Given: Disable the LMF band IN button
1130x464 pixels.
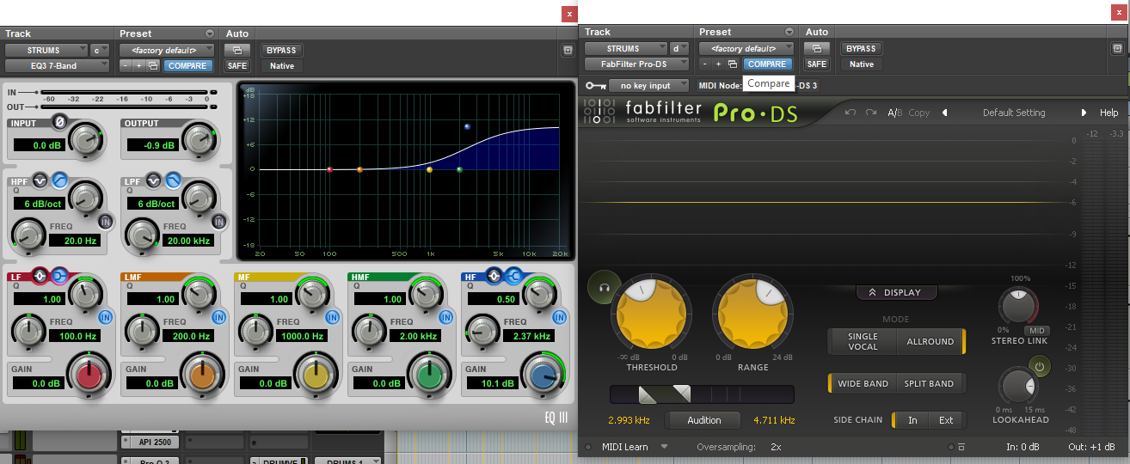Looking at the screenshot, I should tap(218, 317).
